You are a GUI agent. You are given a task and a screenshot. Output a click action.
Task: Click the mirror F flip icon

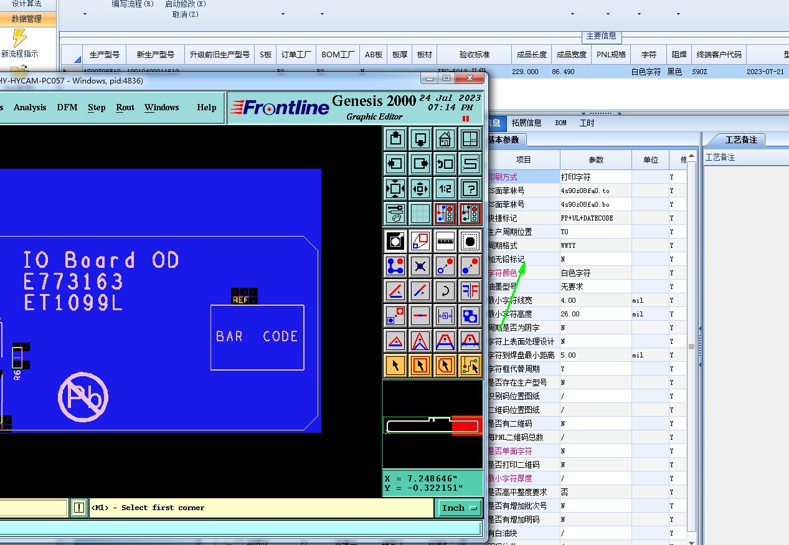[470, 290]
